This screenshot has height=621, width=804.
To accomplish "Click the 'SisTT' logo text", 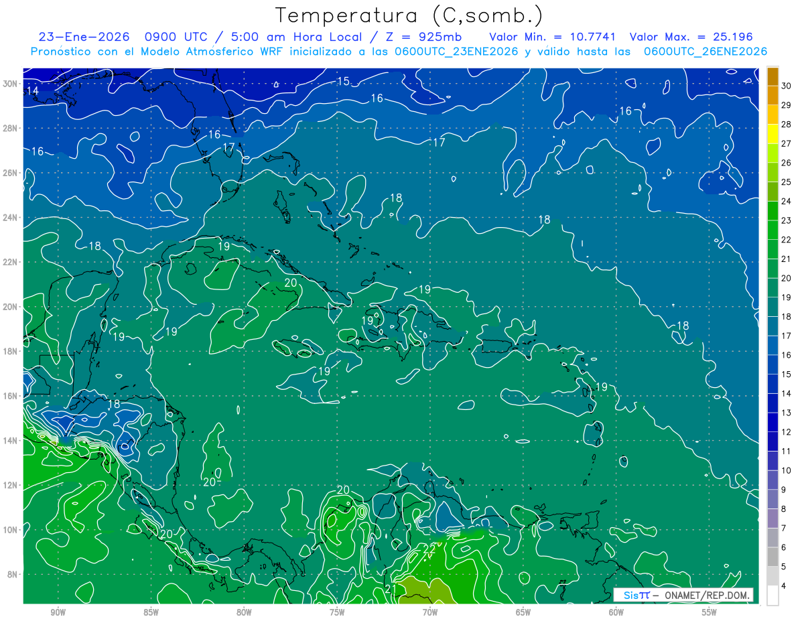I will coord(636,596).
